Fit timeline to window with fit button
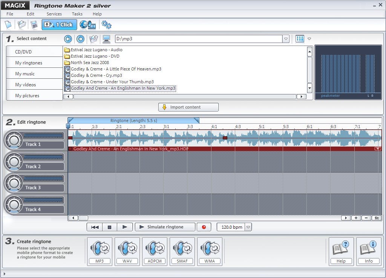386x278 pixels. click(x=377, y=218)
